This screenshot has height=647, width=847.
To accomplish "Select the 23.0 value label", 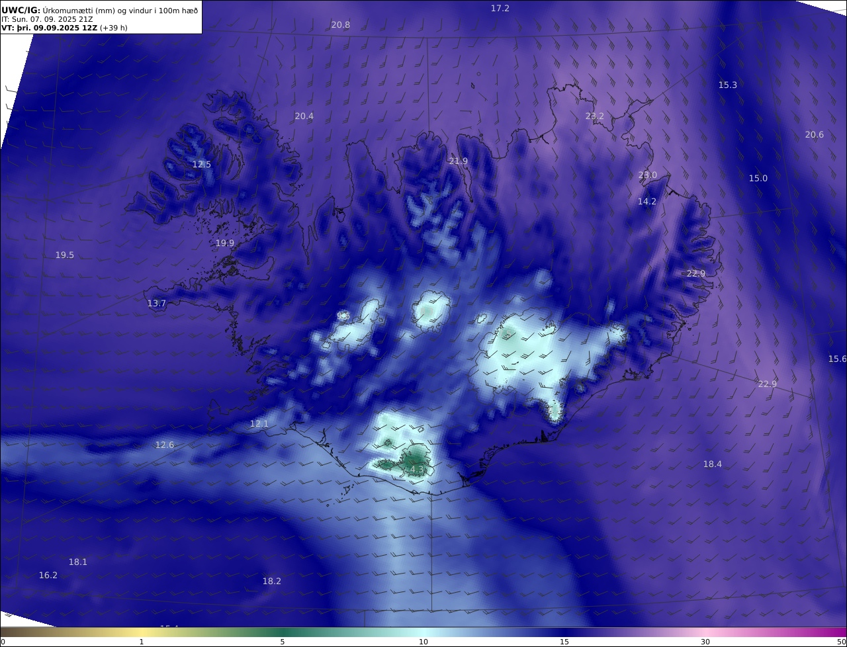I will click(x=648, y=175).
